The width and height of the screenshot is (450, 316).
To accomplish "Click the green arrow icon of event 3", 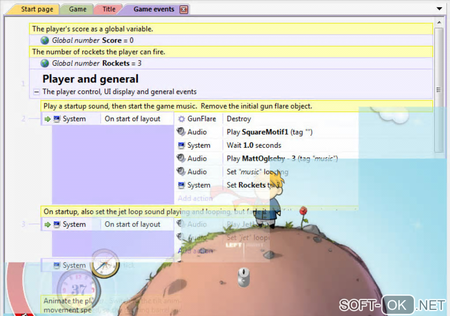I will coord(48,225).
